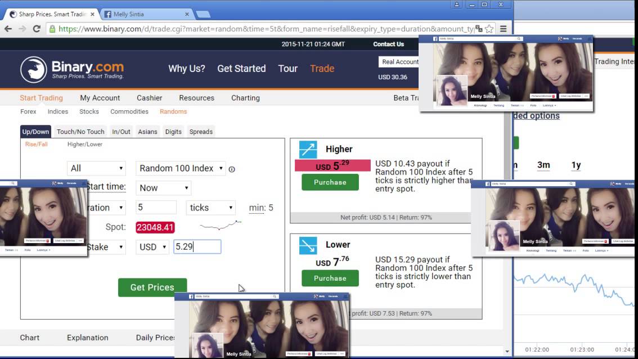Click the Chrome user profile icon
The height and width of the screenshot is (359, 638).
(x=456, y=5)
